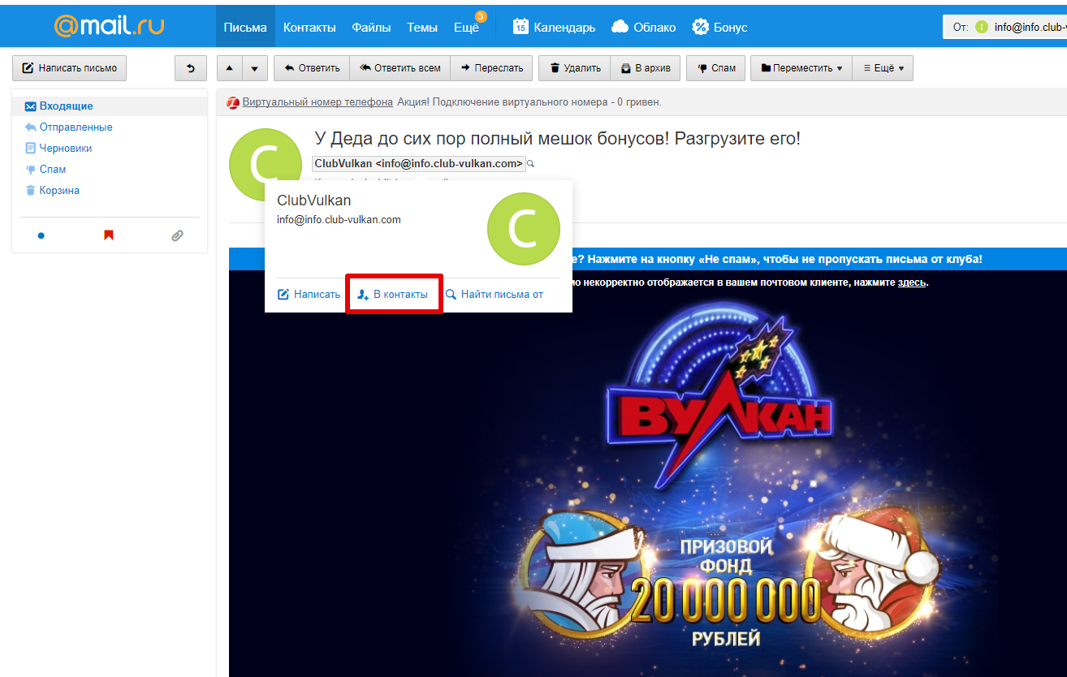Open the Виртуальный номер телефона ad link
The width and height of the screenshot is (1067, 677).
pyautogui.click(x=318, y=102)
